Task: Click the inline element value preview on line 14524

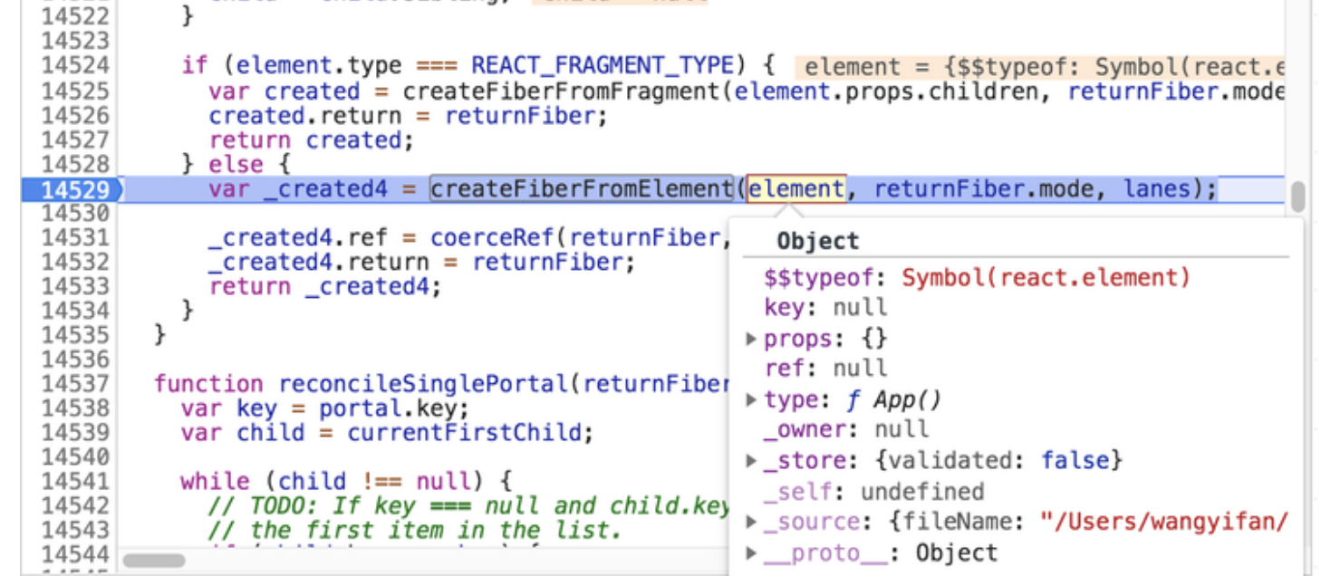Action: pyautogui.click(x=1042, y=68)
